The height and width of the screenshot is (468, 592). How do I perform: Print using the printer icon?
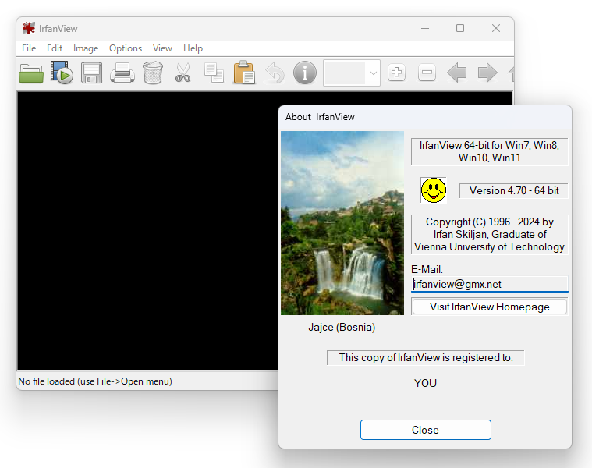(x=122, y=73)
